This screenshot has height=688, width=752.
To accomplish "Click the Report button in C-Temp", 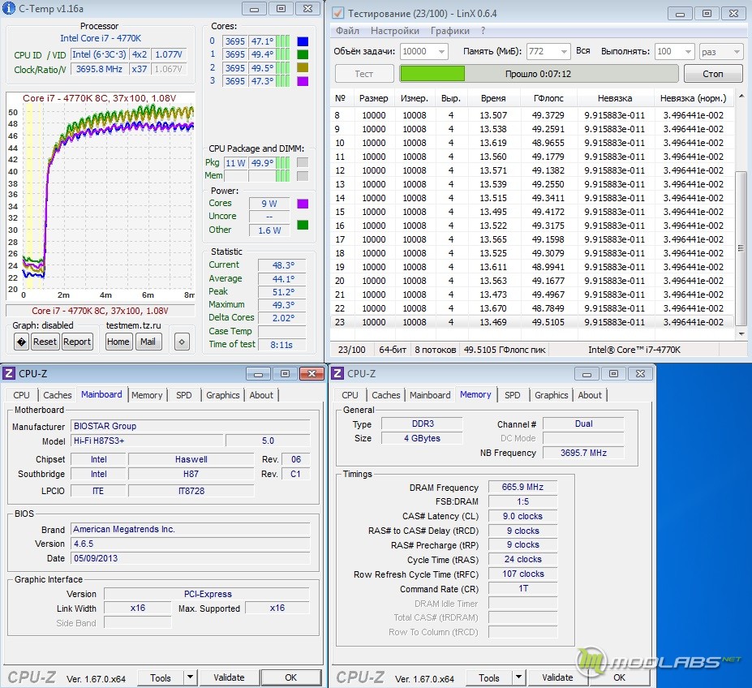I will pyautogui.click(x=77, y=342).
